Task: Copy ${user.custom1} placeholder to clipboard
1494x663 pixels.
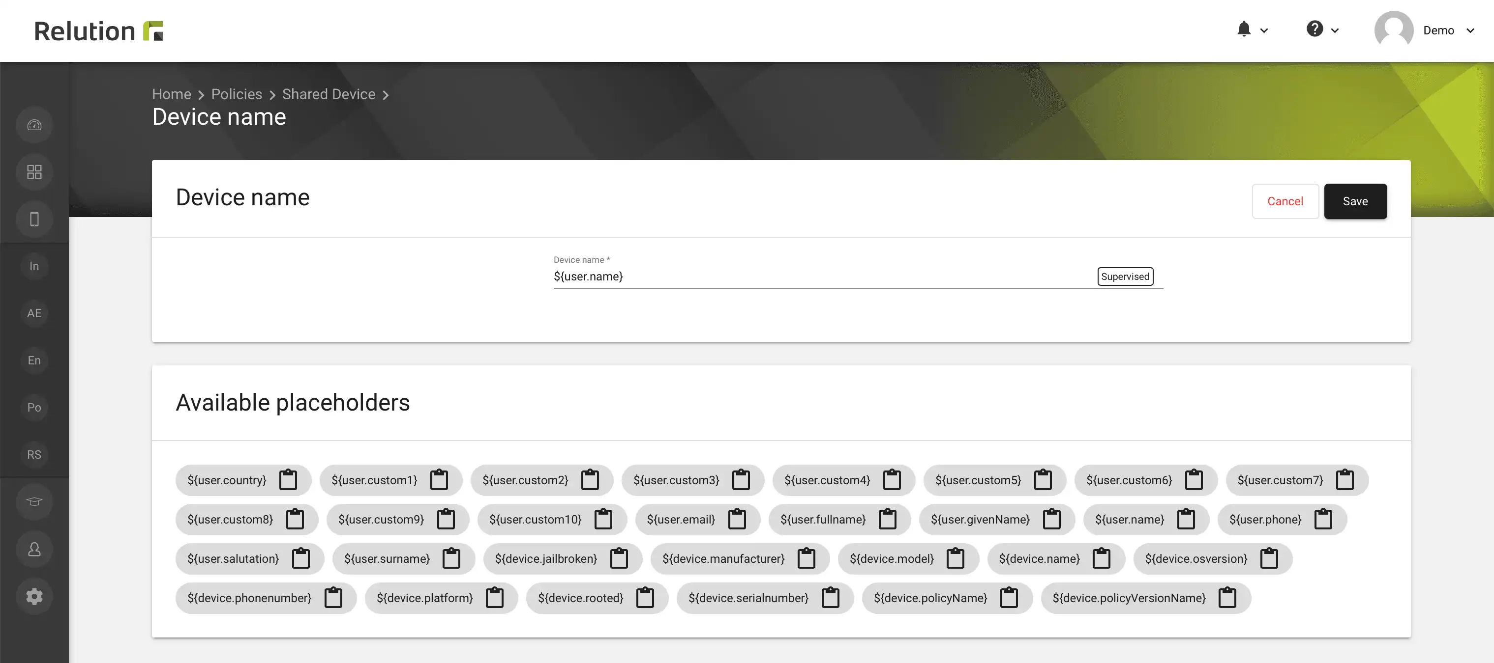Action: tap(439, 480)
